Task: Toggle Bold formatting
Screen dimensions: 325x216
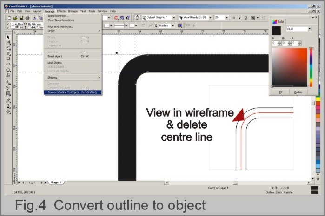Action: tap(234, 18)
